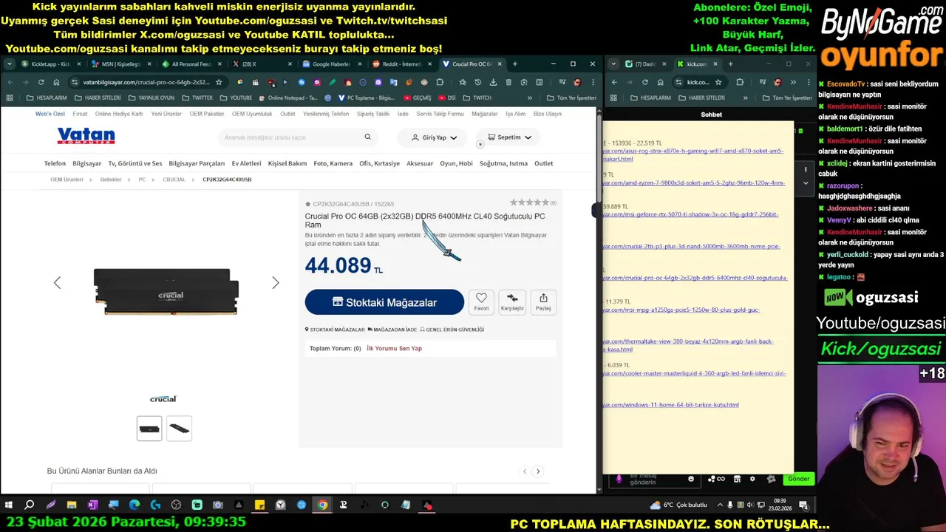Open OneNote from the taskbar
This screenshot has height=532, width=946.
click(92, 505)
